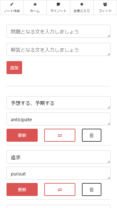Click the 予想する、予期する text field
Viewport: 117px width, 208px height.
(x=58, y=103)
